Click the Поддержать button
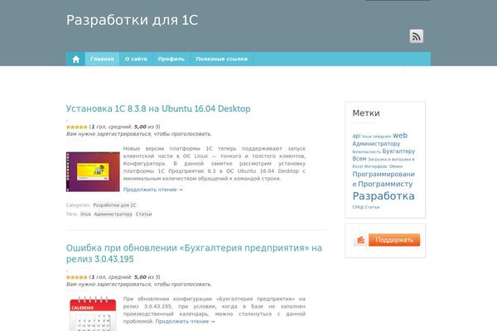The width and height of the screenshot is (497, 331). (394, 240)
